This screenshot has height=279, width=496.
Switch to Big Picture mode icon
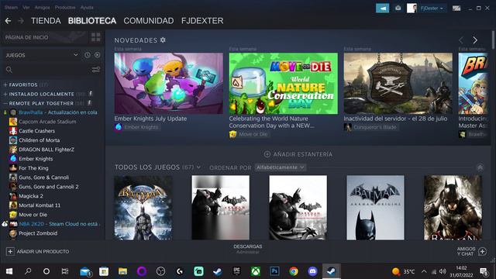(456, 9)
